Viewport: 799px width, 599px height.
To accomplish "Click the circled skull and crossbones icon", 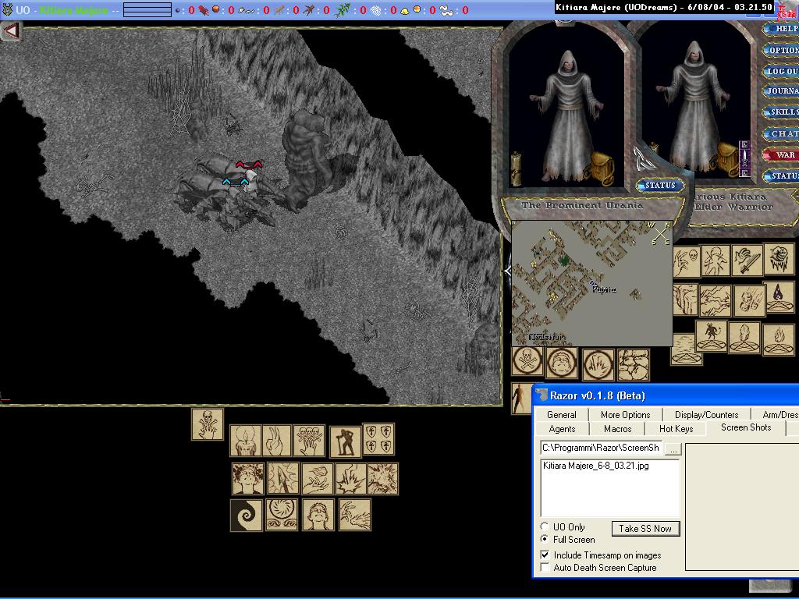I will click(x=527, y=362).
